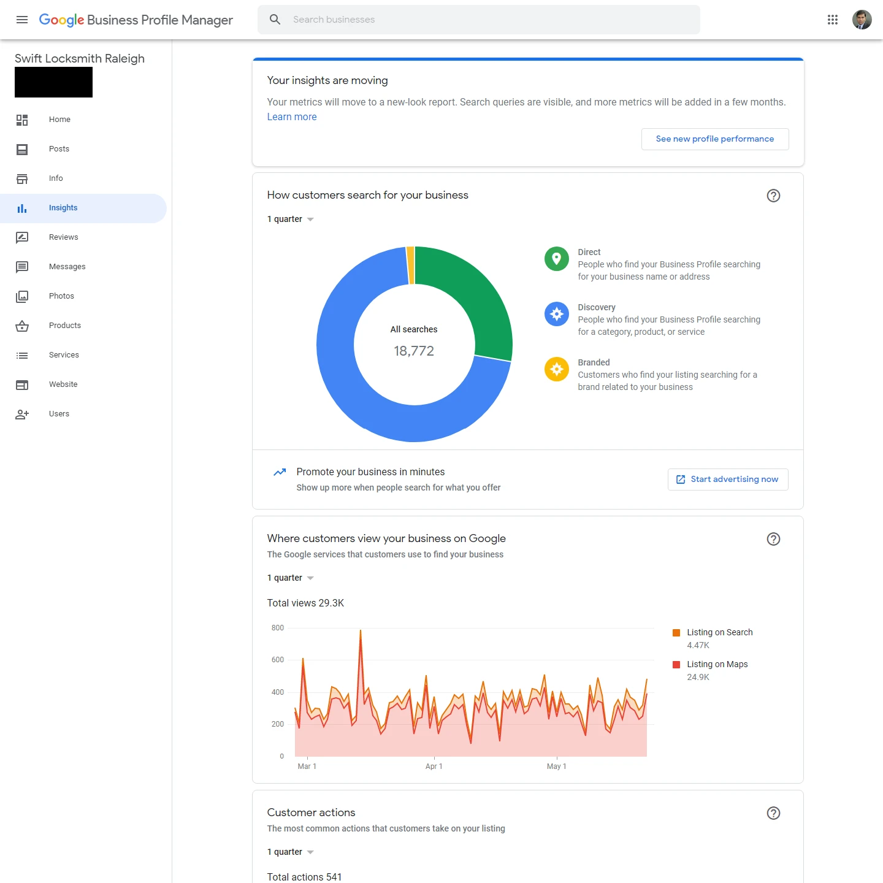
Task: Click the green Direct pin icon
Action: 557,259
